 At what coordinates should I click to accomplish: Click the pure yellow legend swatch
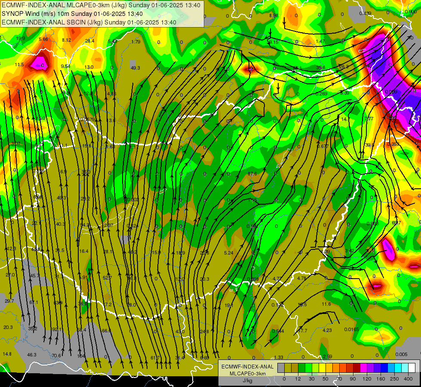coord(322,368)
